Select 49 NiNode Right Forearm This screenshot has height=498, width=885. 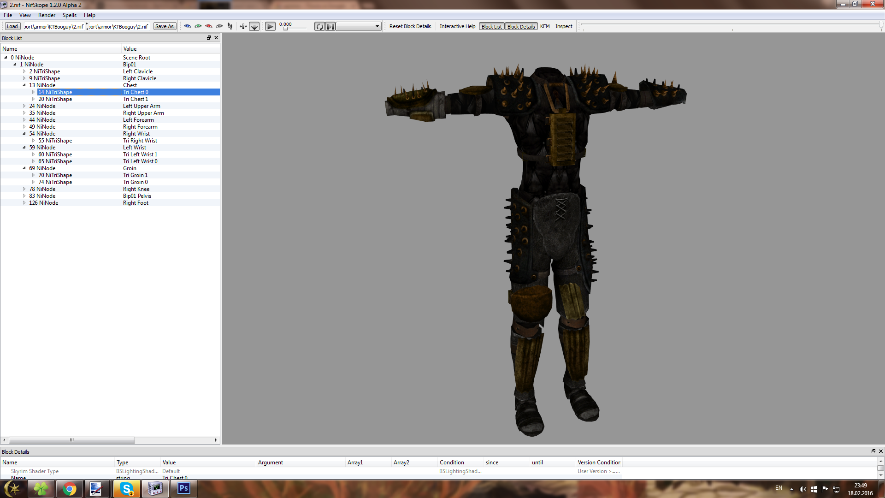110,127
